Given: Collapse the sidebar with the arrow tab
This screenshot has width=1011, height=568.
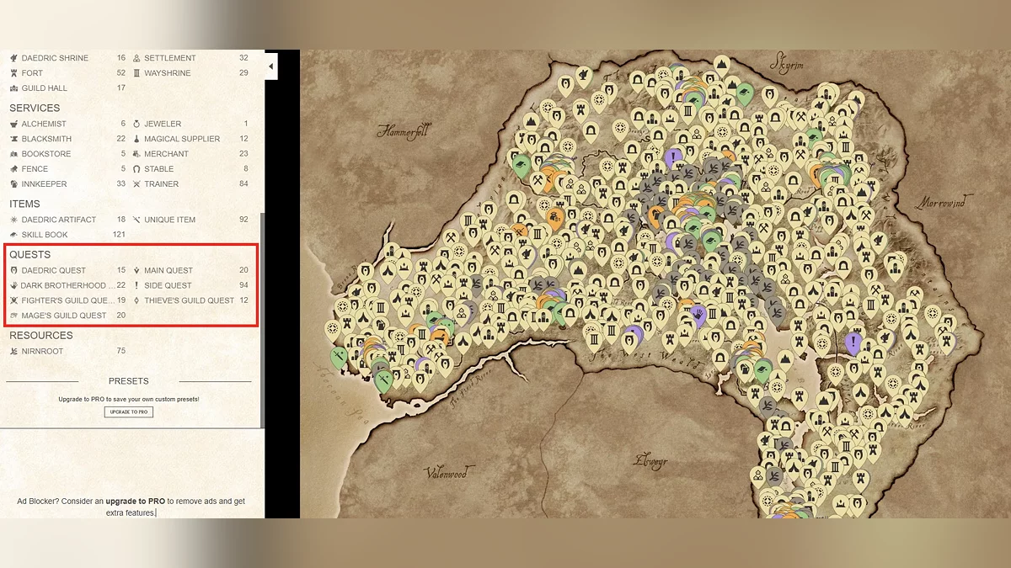Looking at the screenshot, I should click(270, 66).
